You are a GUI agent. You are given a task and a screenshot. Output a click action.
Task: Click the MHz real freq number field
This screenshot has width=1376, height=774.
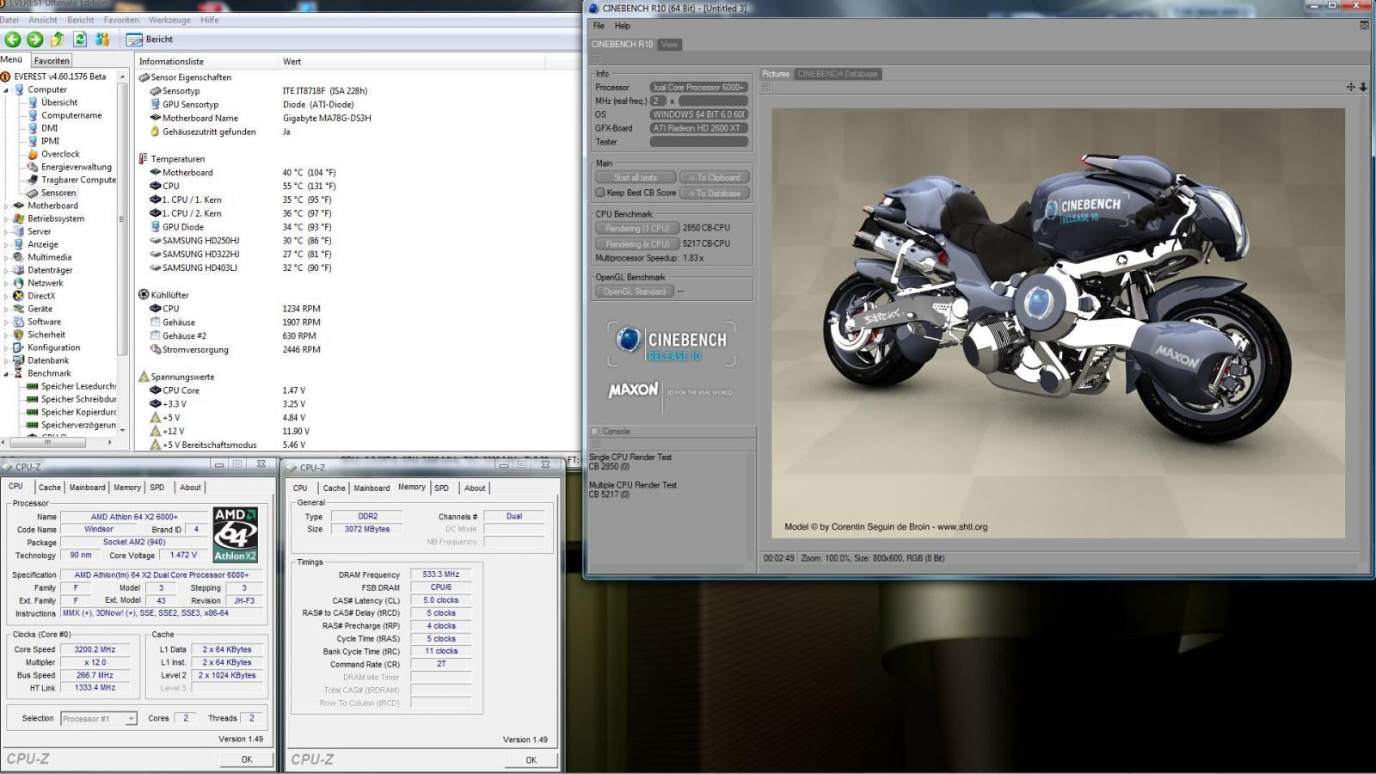[x=658, y=101]
